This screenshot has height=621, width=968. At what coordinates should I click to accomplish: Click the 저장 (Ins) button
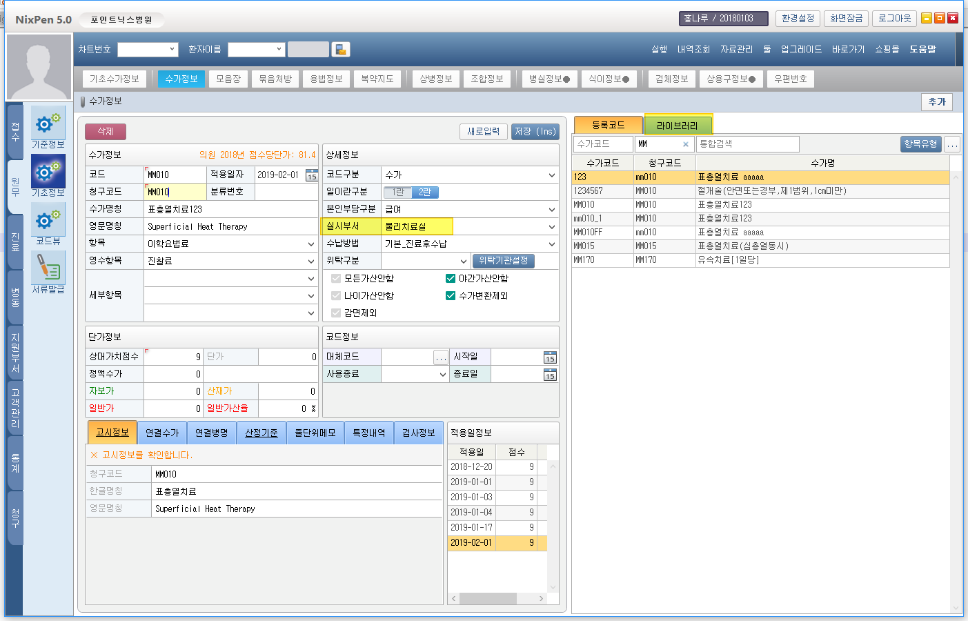(535, 131)
